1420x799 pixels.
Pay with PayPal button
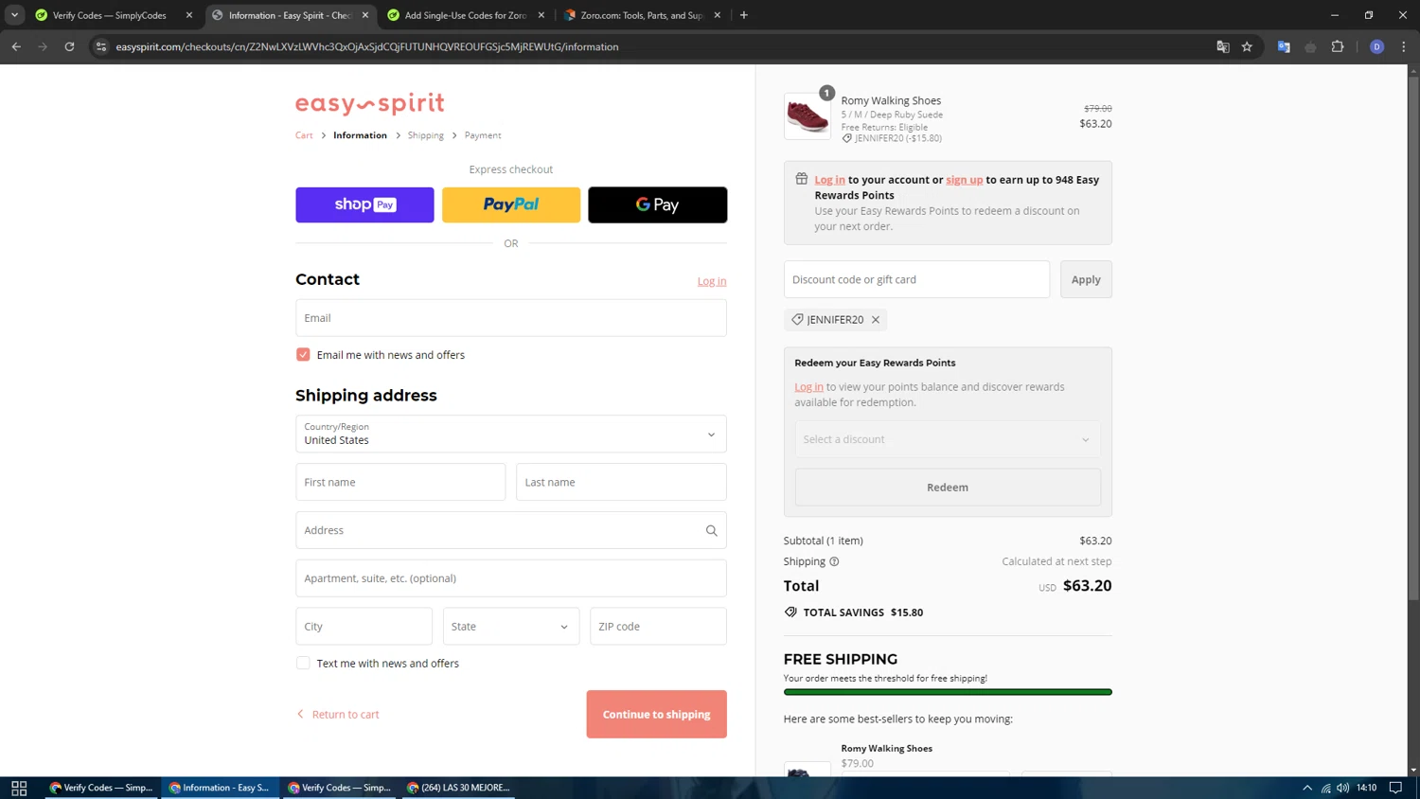pyautogui.click(x=511, y=204)
